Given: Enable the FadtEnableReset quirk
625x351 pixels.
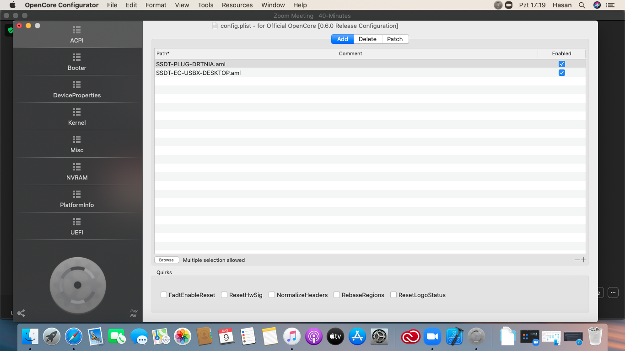Looking at the screenshot, I should pos(164,295).
